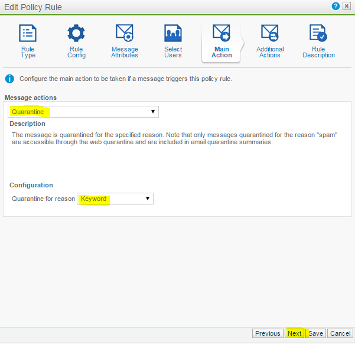355x344 pixels.
Task: Cancel editing the policy rule
Action: [340, 333]
